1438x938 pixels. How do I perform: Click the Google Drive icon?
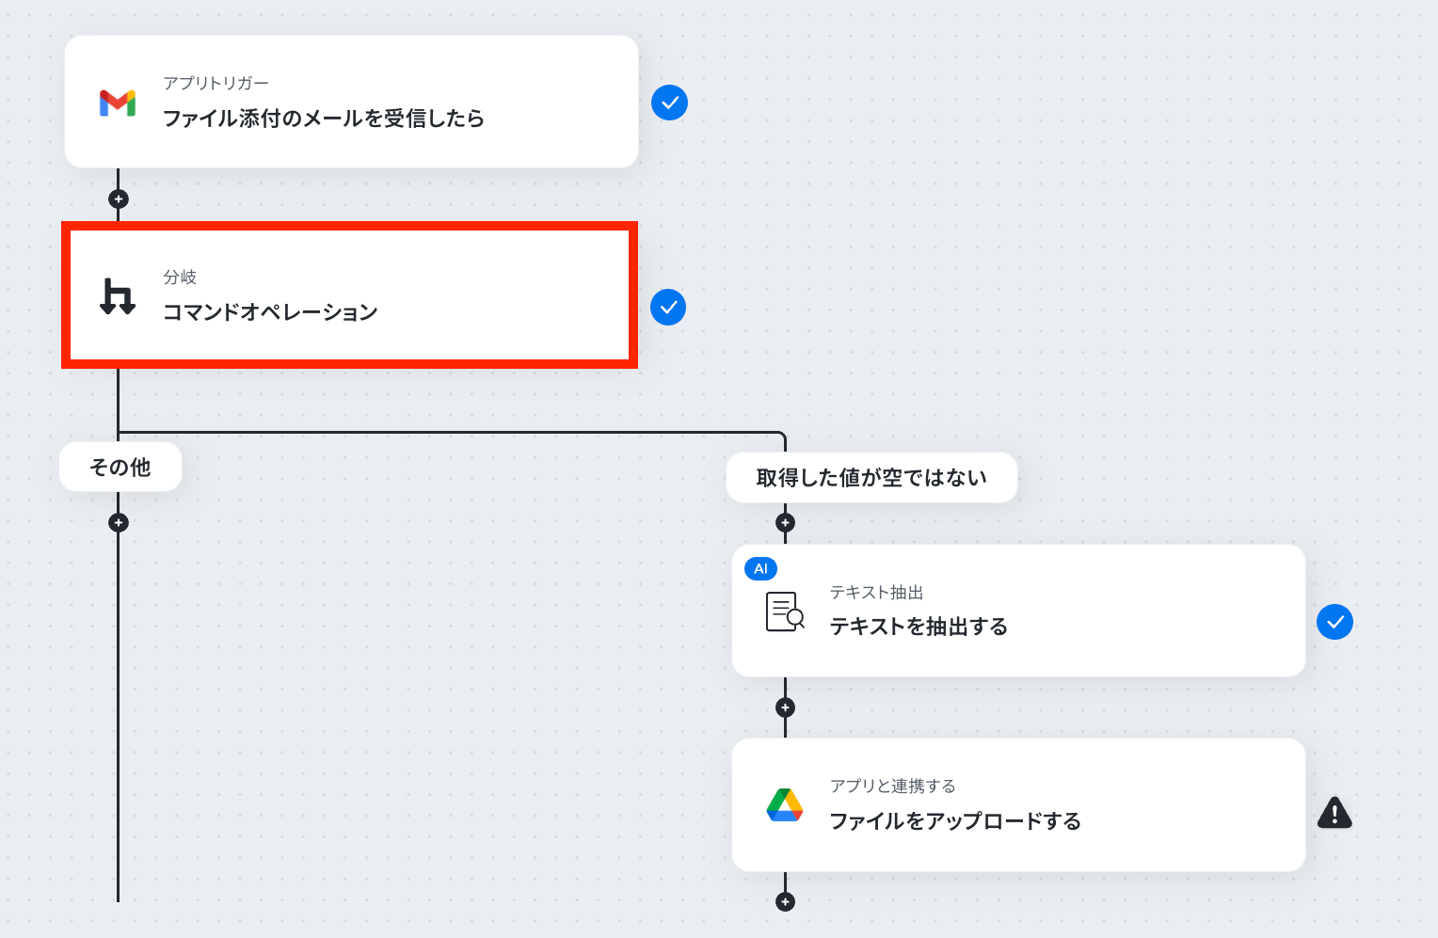click(x=785, y=805)
